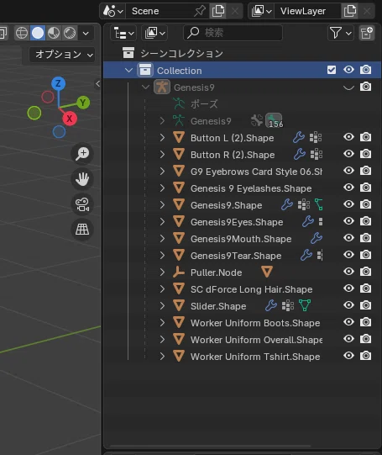Disable render for Worker Uniform Overall.Shape

tap(365, 339)
